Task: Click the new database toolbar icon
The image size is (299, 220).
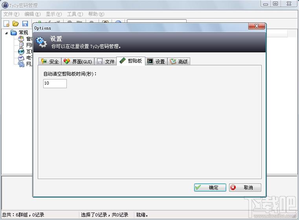Action: [7, 24]
